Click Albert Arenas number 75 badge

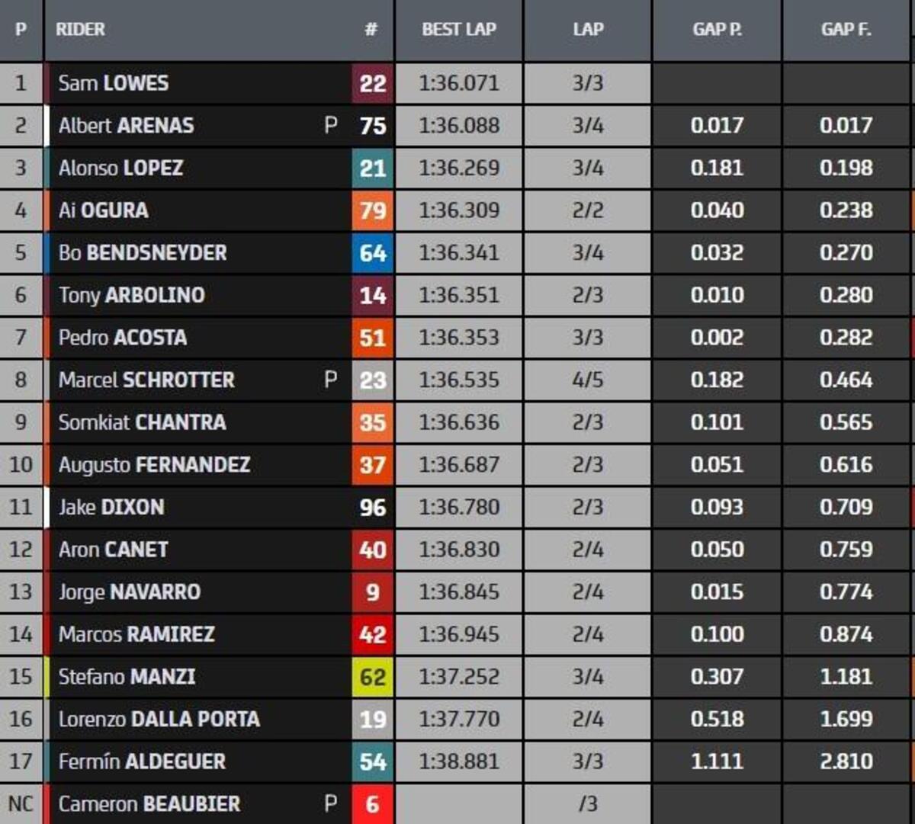pyautogui.click(x=372, y=126)
